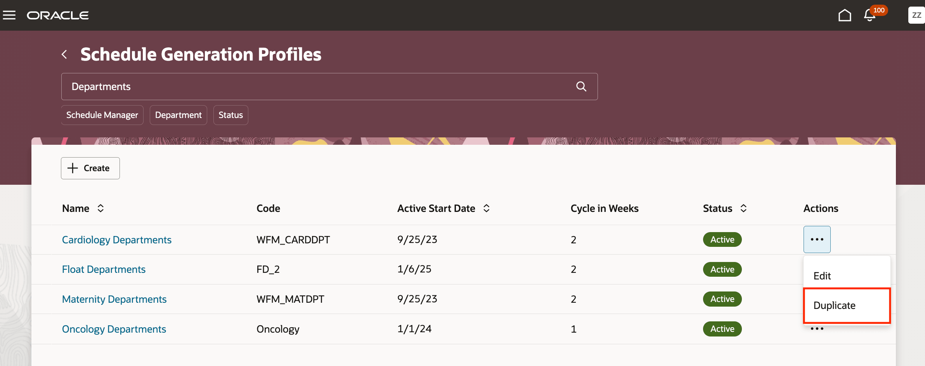Sort by the Active Start Date column
Image resolution: width=925 pixels, height=366 pixels.
coord(487,208)
